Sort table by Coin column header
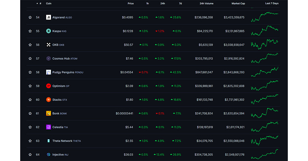The image size is (308, 161). click(49, 3)
